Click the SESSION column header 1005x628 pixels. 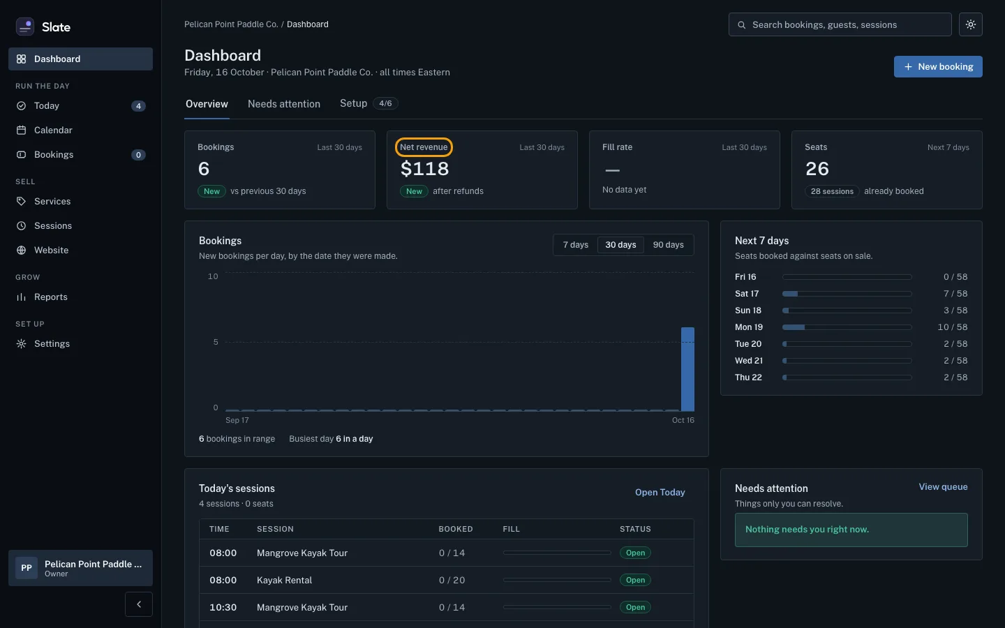click(275, 530)
